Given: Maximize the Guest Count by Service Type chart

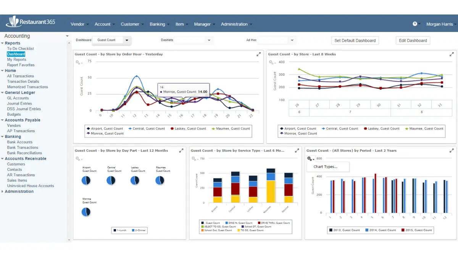Looking at the screenshot, I should click(x=297, y=151).
